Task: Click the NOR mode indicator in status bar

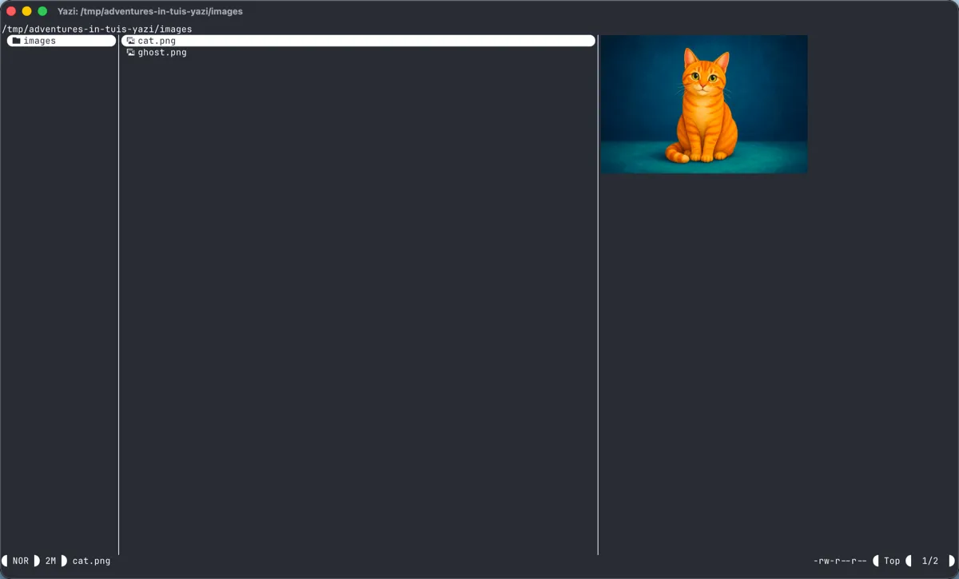Action: point(21,561)
